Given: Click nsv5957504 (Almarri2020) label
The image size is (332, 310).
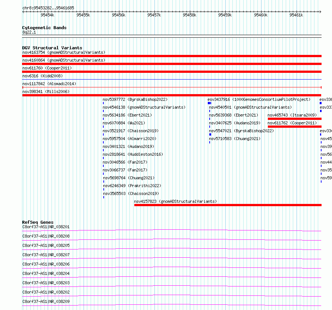Looking at the screenshot, I should [x=129, y=139].
